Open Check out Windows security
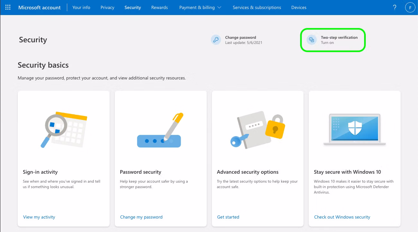 [342, 217]
